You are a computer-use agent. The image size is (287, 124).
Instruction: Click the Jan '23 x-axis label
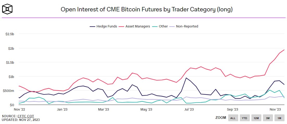coord(62,110)
